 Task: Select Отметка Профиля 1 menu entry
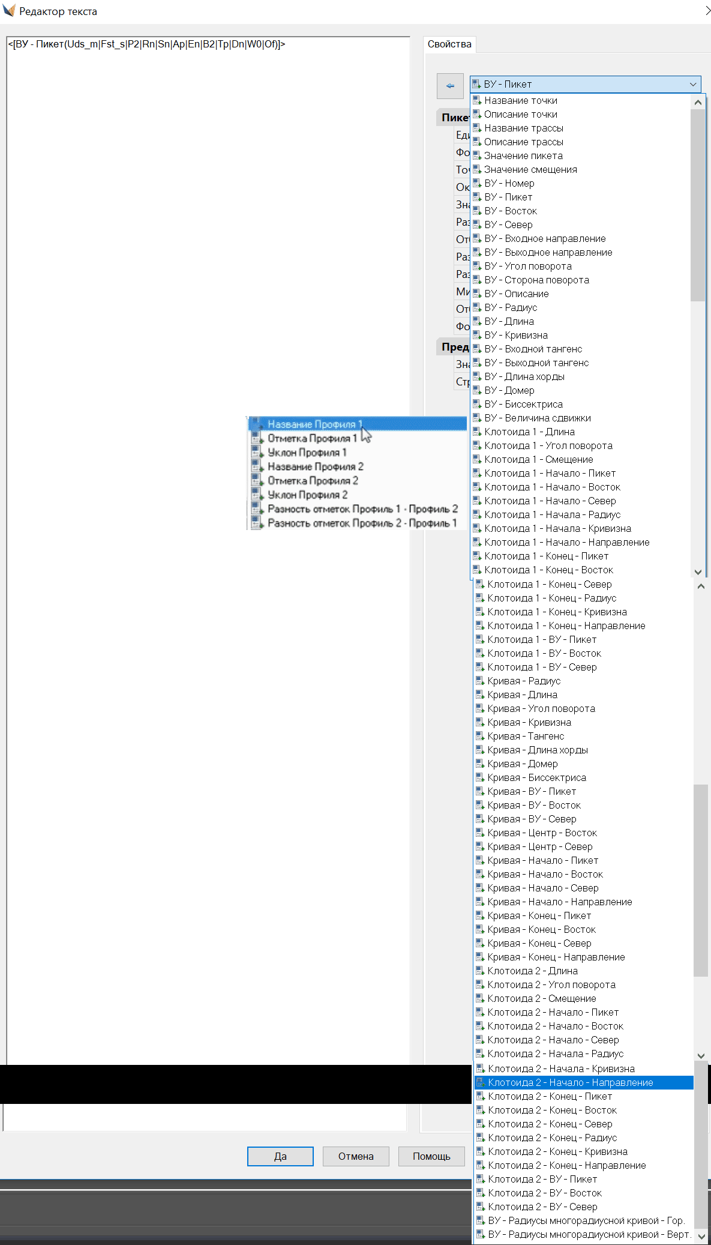[x=312, y=438]
